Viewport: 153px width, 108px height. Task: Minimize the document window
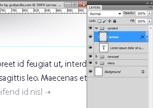tap(68, 5)
